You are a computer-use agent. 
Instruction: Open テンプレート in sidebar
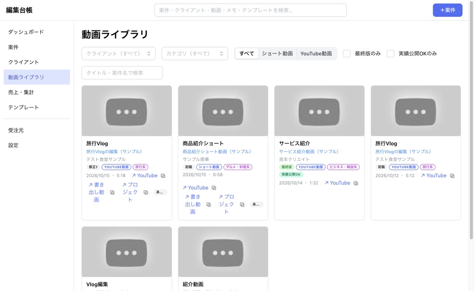click(37, 107)
